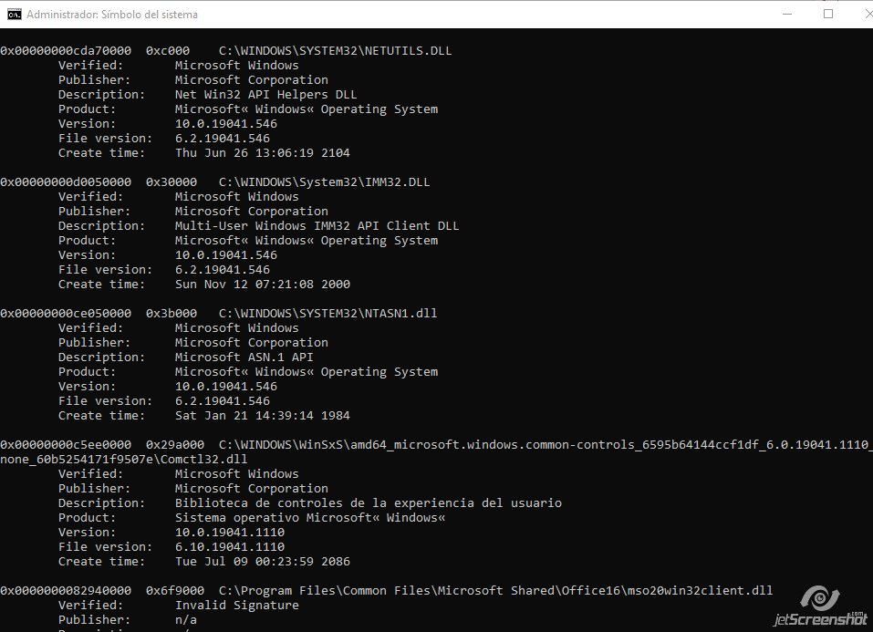This screenshot has width=873, height=632.
Task: Click size value 0x29a000
Action: (175, 445)
